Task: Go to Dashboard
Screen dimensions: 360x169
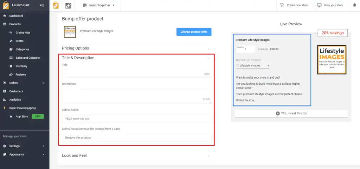Action: (x=16, y=16)
